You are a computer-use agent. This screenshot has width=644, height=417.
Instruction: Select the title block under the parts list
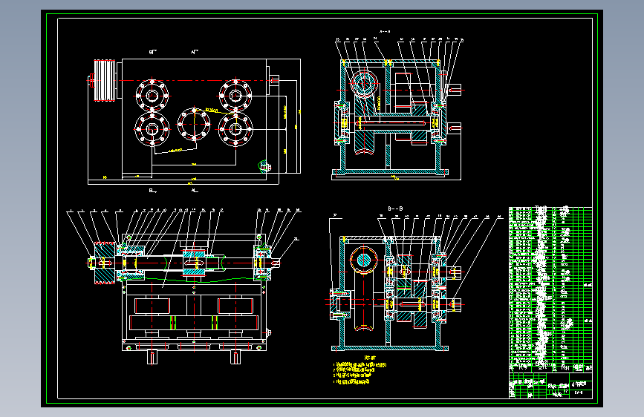[x=550, y=385]
